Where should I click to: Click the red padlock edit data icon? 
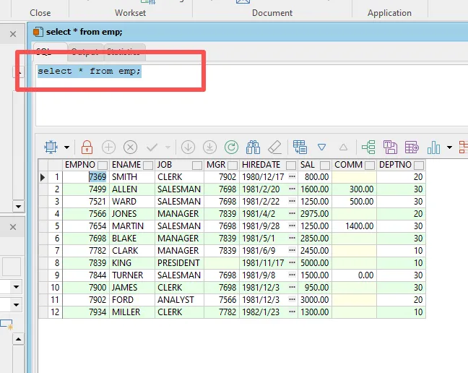[x=87, y=147]
